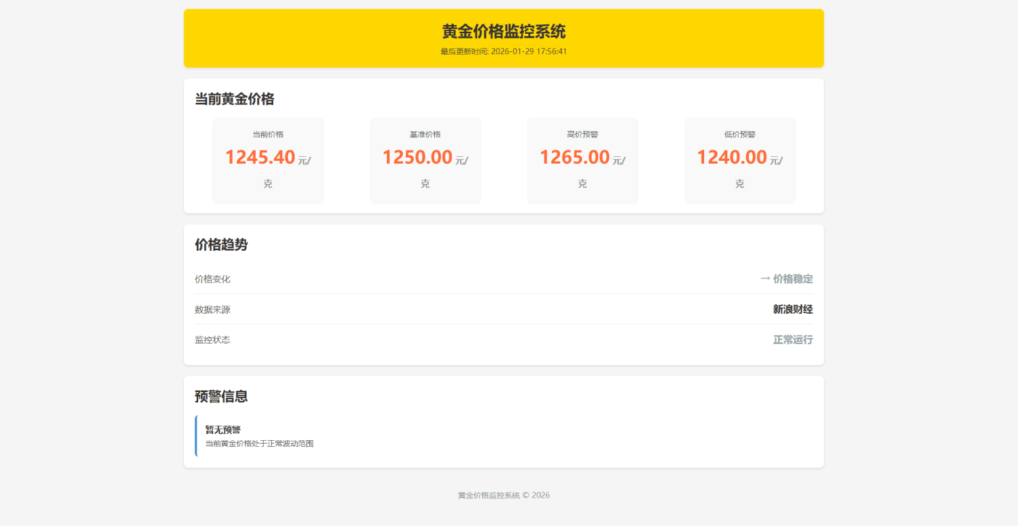The image size is (1018, 526).
Task: Click the price trend arrow icon
Action: tap(765, 278)
